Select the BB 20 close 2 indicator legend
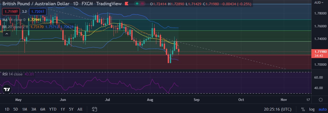Viewport: 328px width, 113px height. tap(15, 27)
